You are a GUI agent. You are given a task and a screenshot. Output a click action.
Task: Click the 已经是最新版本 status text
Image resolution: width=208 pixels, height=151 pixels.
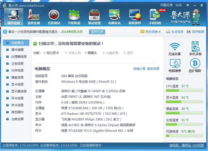click(91, 145)
